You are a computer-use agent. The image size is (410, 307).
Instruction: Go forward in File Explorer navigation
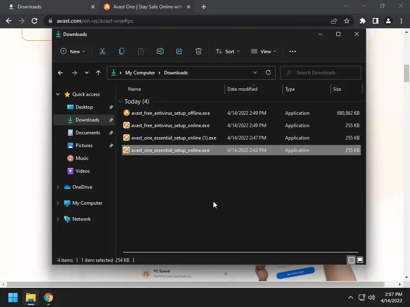pos(74,73)
